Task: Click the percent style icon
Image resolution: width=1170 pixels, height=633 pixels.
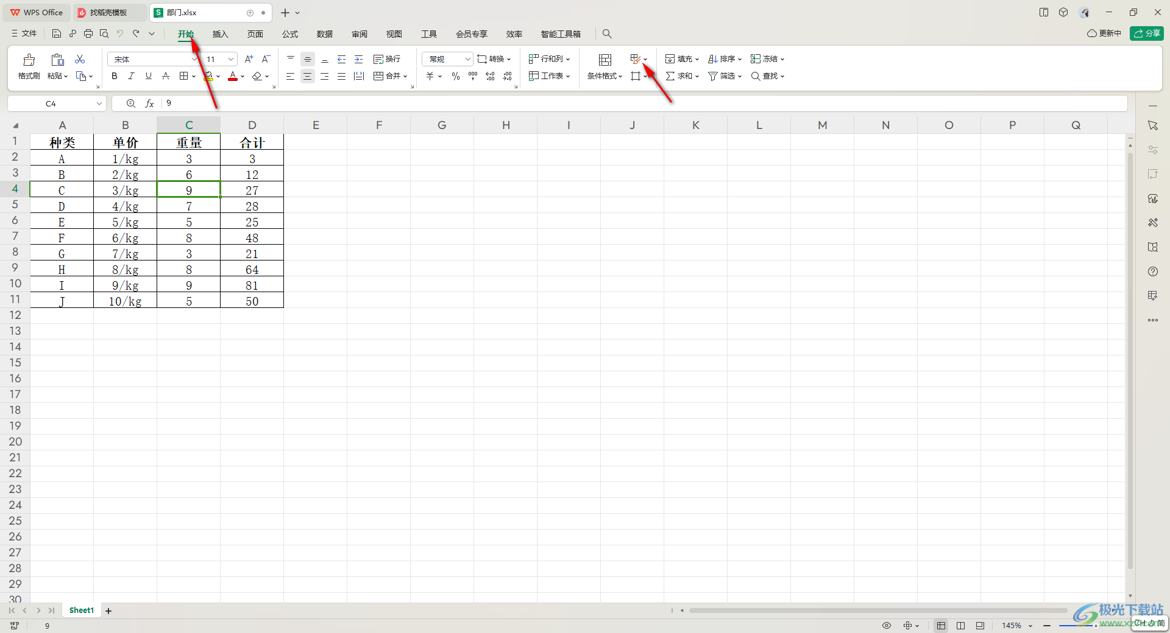Action: tap(456, 76)
